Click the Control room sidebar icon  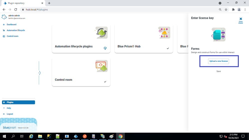(x=4, y=36)
